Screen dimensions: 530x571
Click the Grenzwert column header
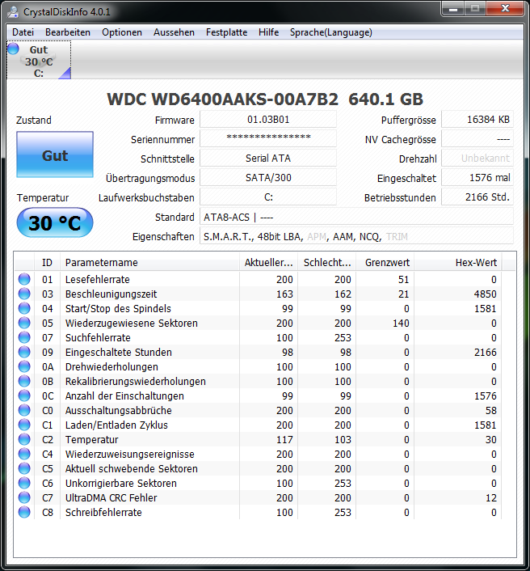385,263
